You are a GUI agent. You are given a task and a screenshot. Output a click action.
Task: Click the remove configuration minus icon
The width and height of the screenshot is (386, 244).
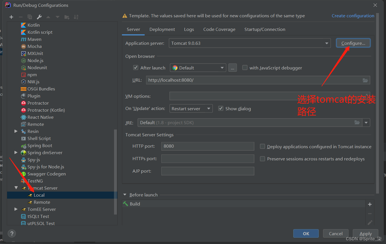click(x=20, y=17)
